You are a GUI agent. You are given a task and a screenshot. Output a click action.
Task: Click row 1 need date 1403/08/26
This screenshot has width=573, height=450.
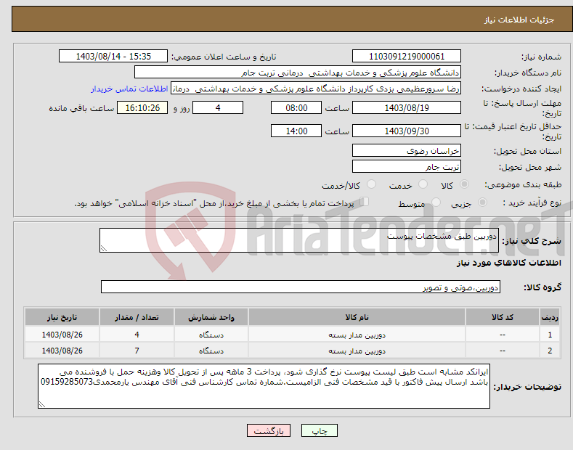(62, 335)
